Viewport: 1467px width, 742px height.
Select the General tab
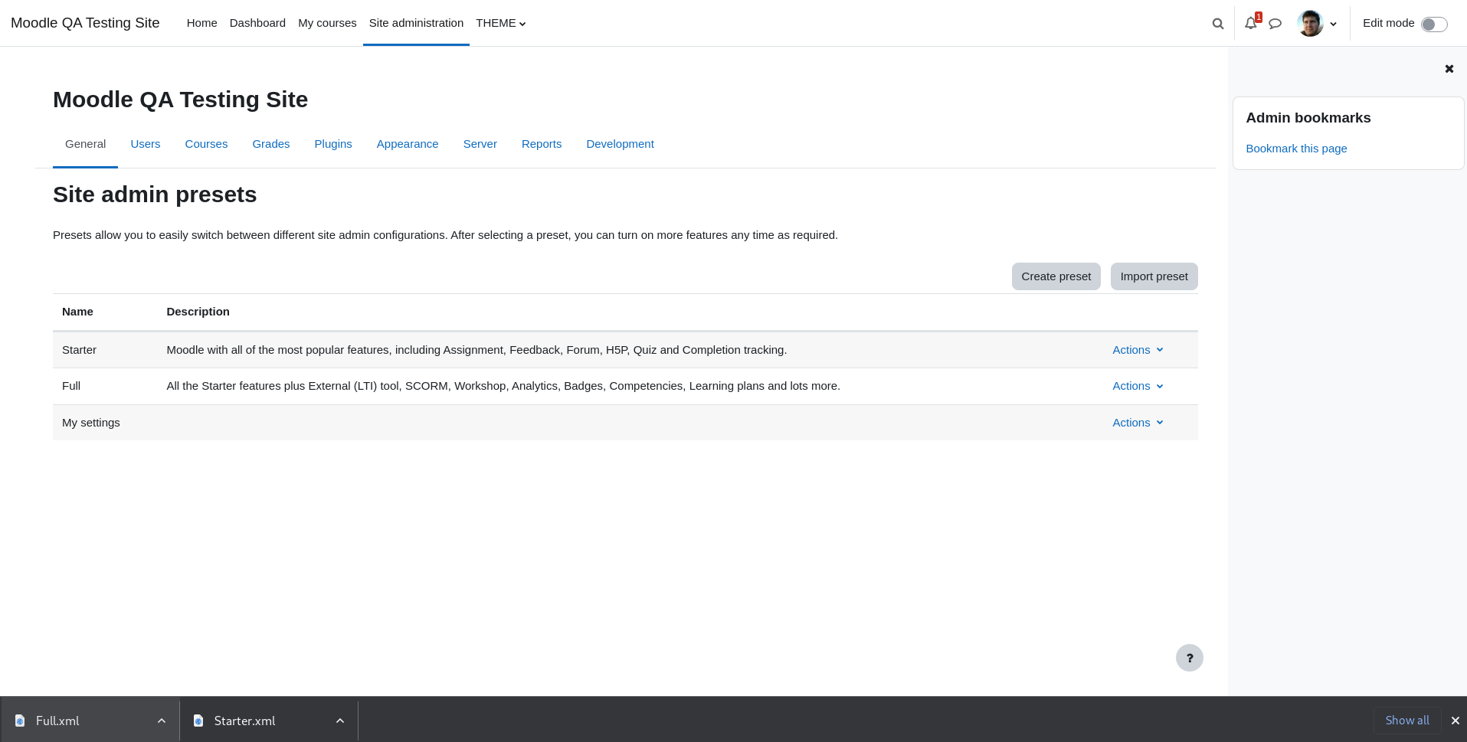(85, 144)
